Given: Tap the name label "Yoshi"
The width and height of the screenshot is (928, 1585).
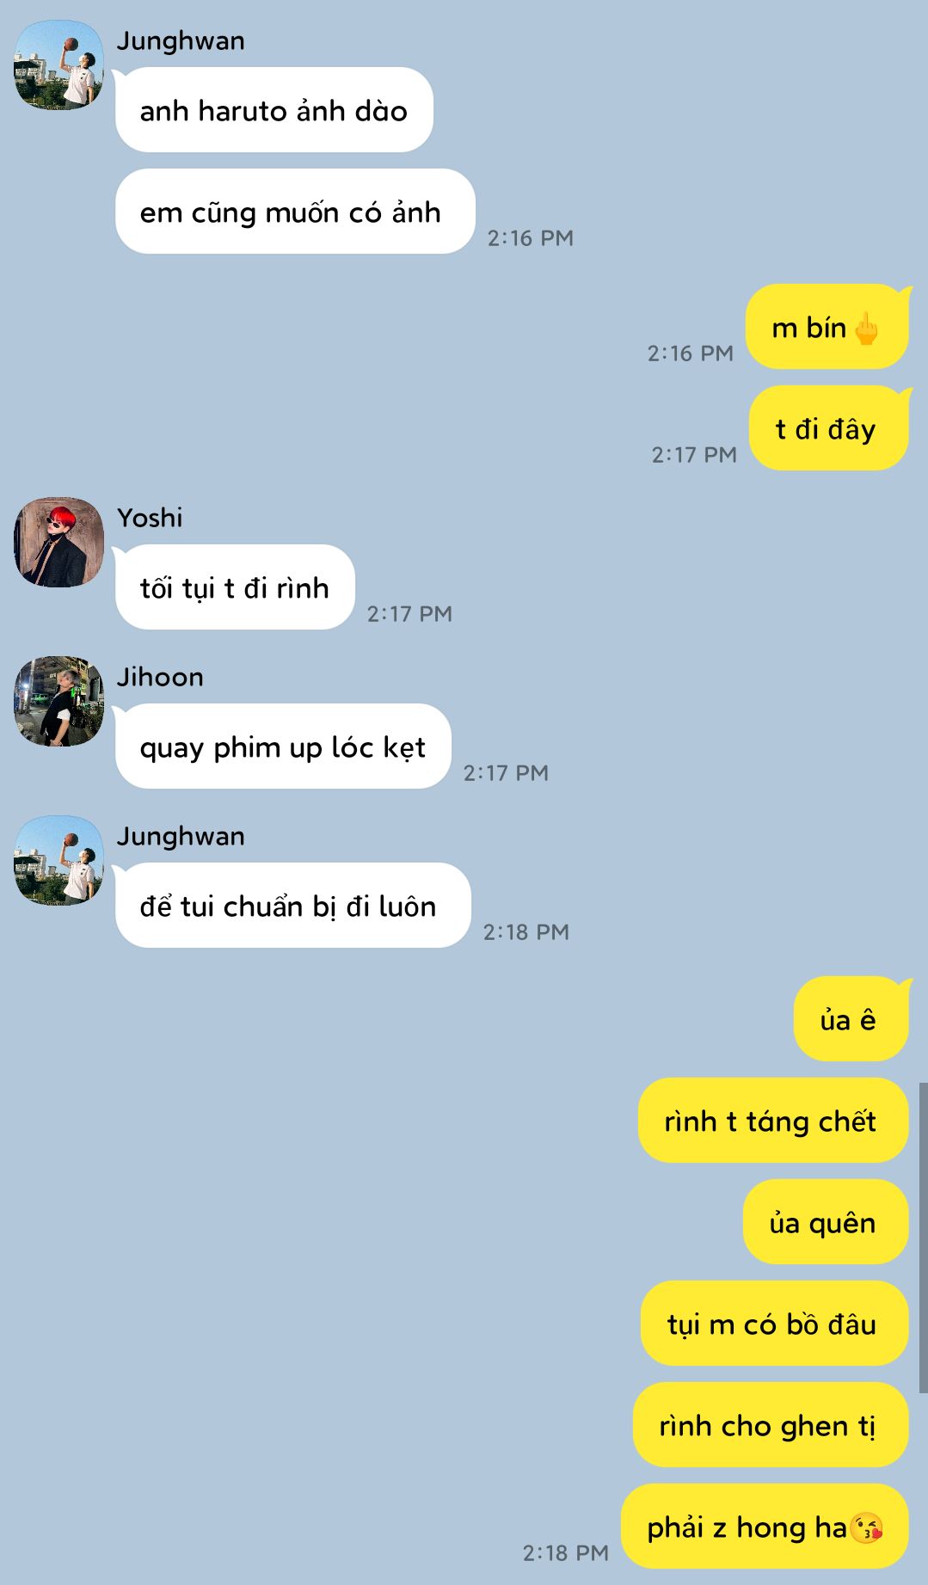Looking at the screenshot, I should (150, 518).
